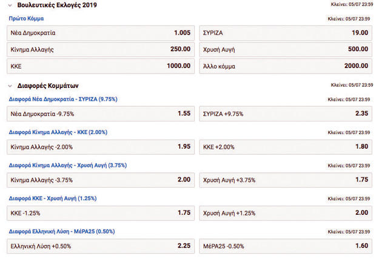Choose Χρυσή Αυγή +1.25% at 2.00

coord(286,213)
